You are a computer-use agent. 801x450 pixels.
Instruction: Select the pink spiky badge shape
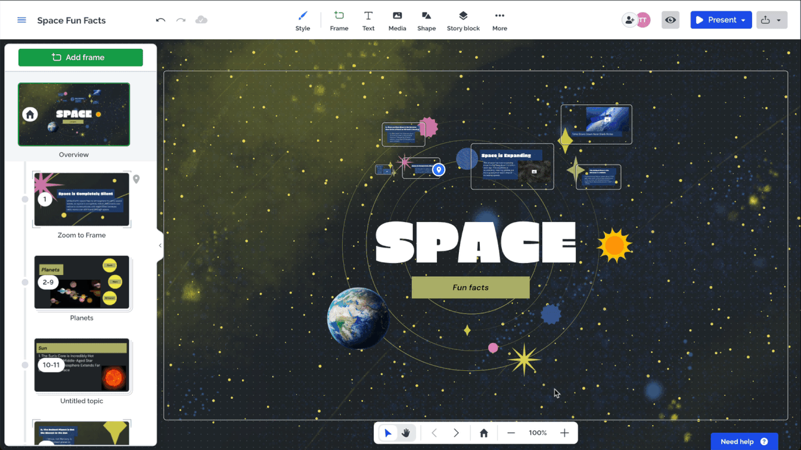pyautogui.click(x=427, y=127)
